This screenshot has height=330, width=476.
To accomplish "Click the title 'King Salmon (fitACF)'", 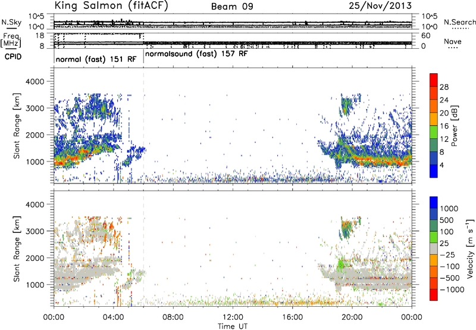I will [x=111, y=5].
